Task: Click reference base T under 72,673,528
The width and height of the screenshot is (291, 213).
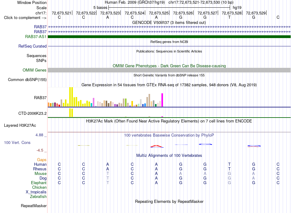Action: (x=229, y=17)
